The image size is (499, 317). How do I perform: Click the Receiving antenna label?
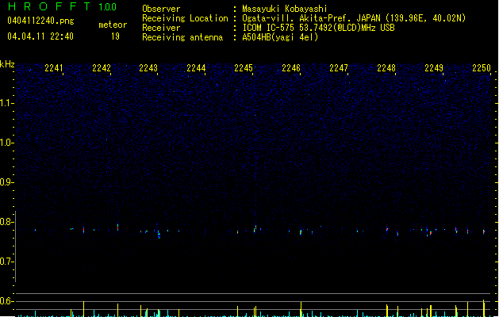point(182,37)
